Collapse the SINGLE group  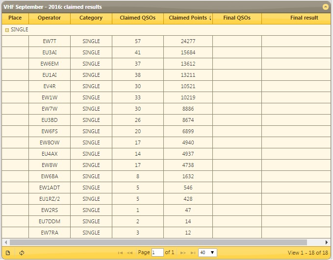pos(7,30)
